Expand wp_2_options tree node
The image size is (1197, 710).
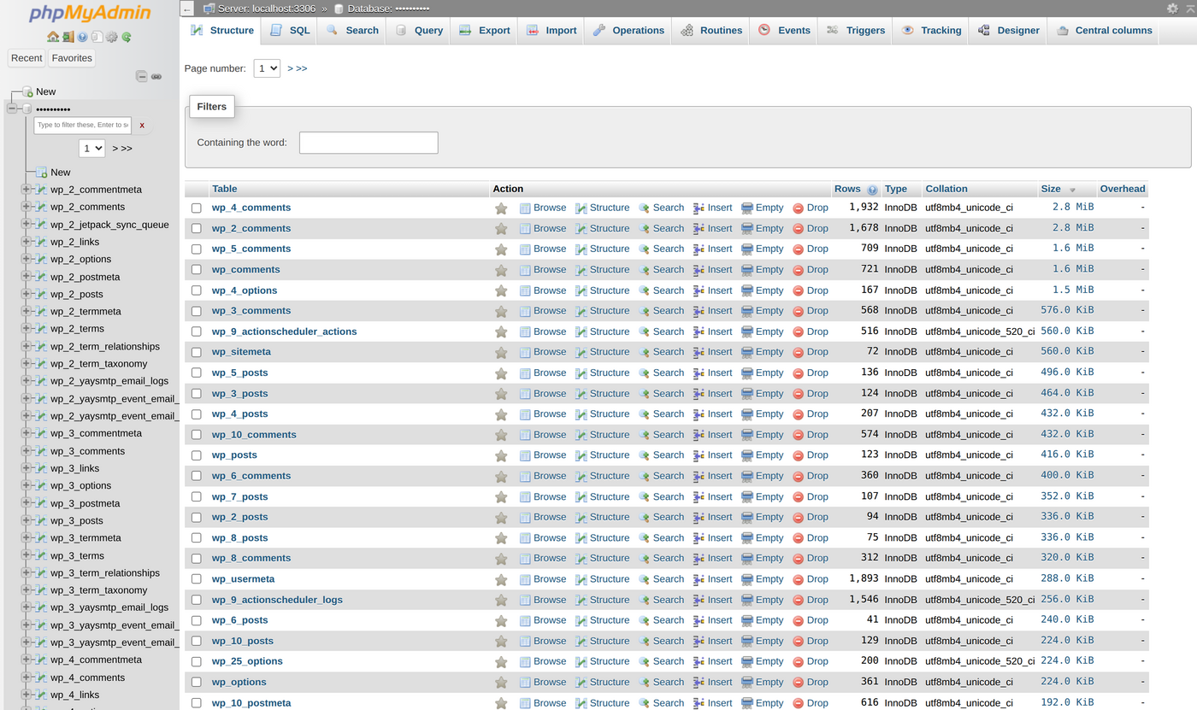tap(26, 259)
